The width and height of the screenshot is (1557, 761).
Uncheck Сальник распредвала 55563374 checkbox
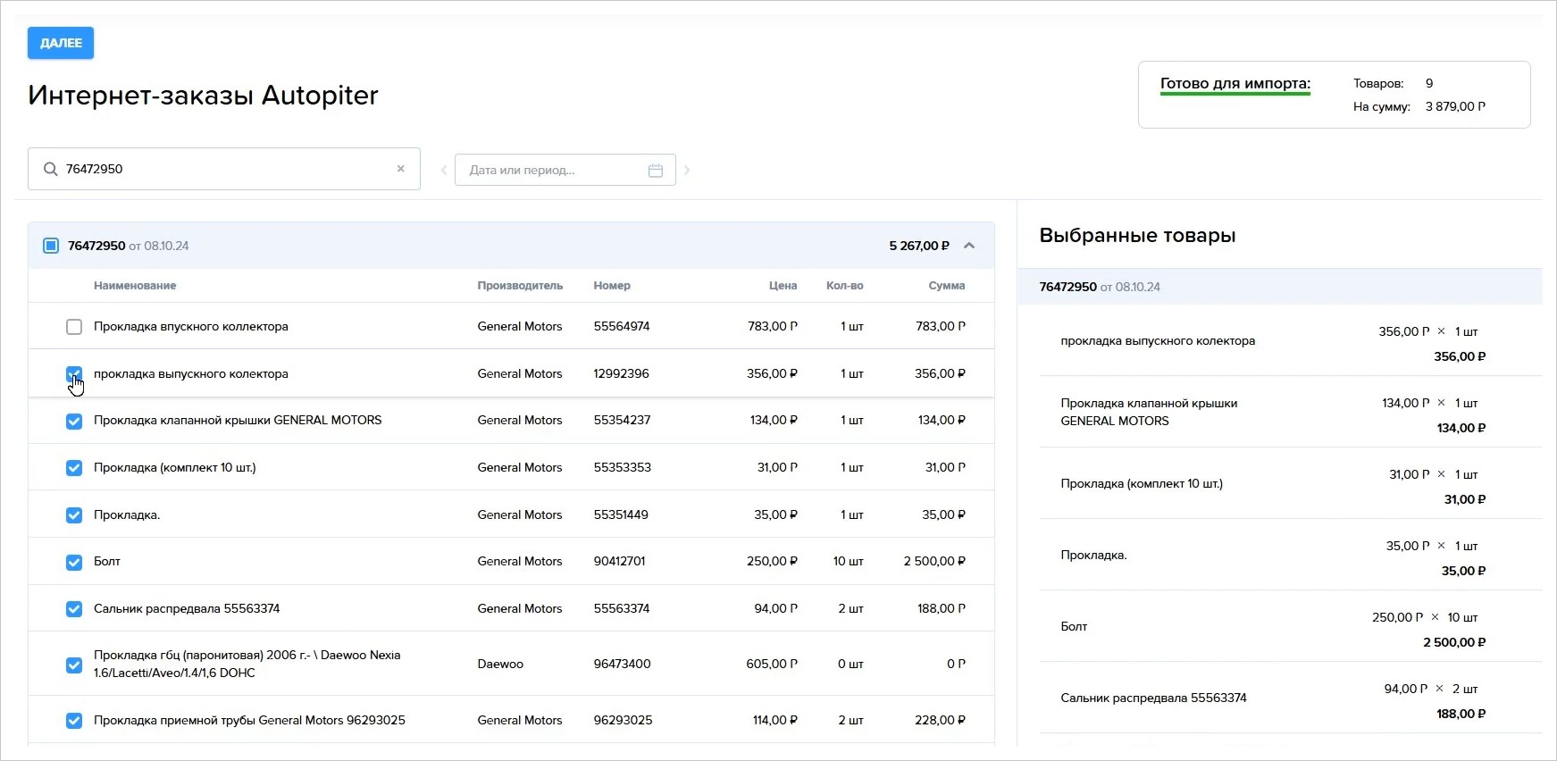(74, 609)
